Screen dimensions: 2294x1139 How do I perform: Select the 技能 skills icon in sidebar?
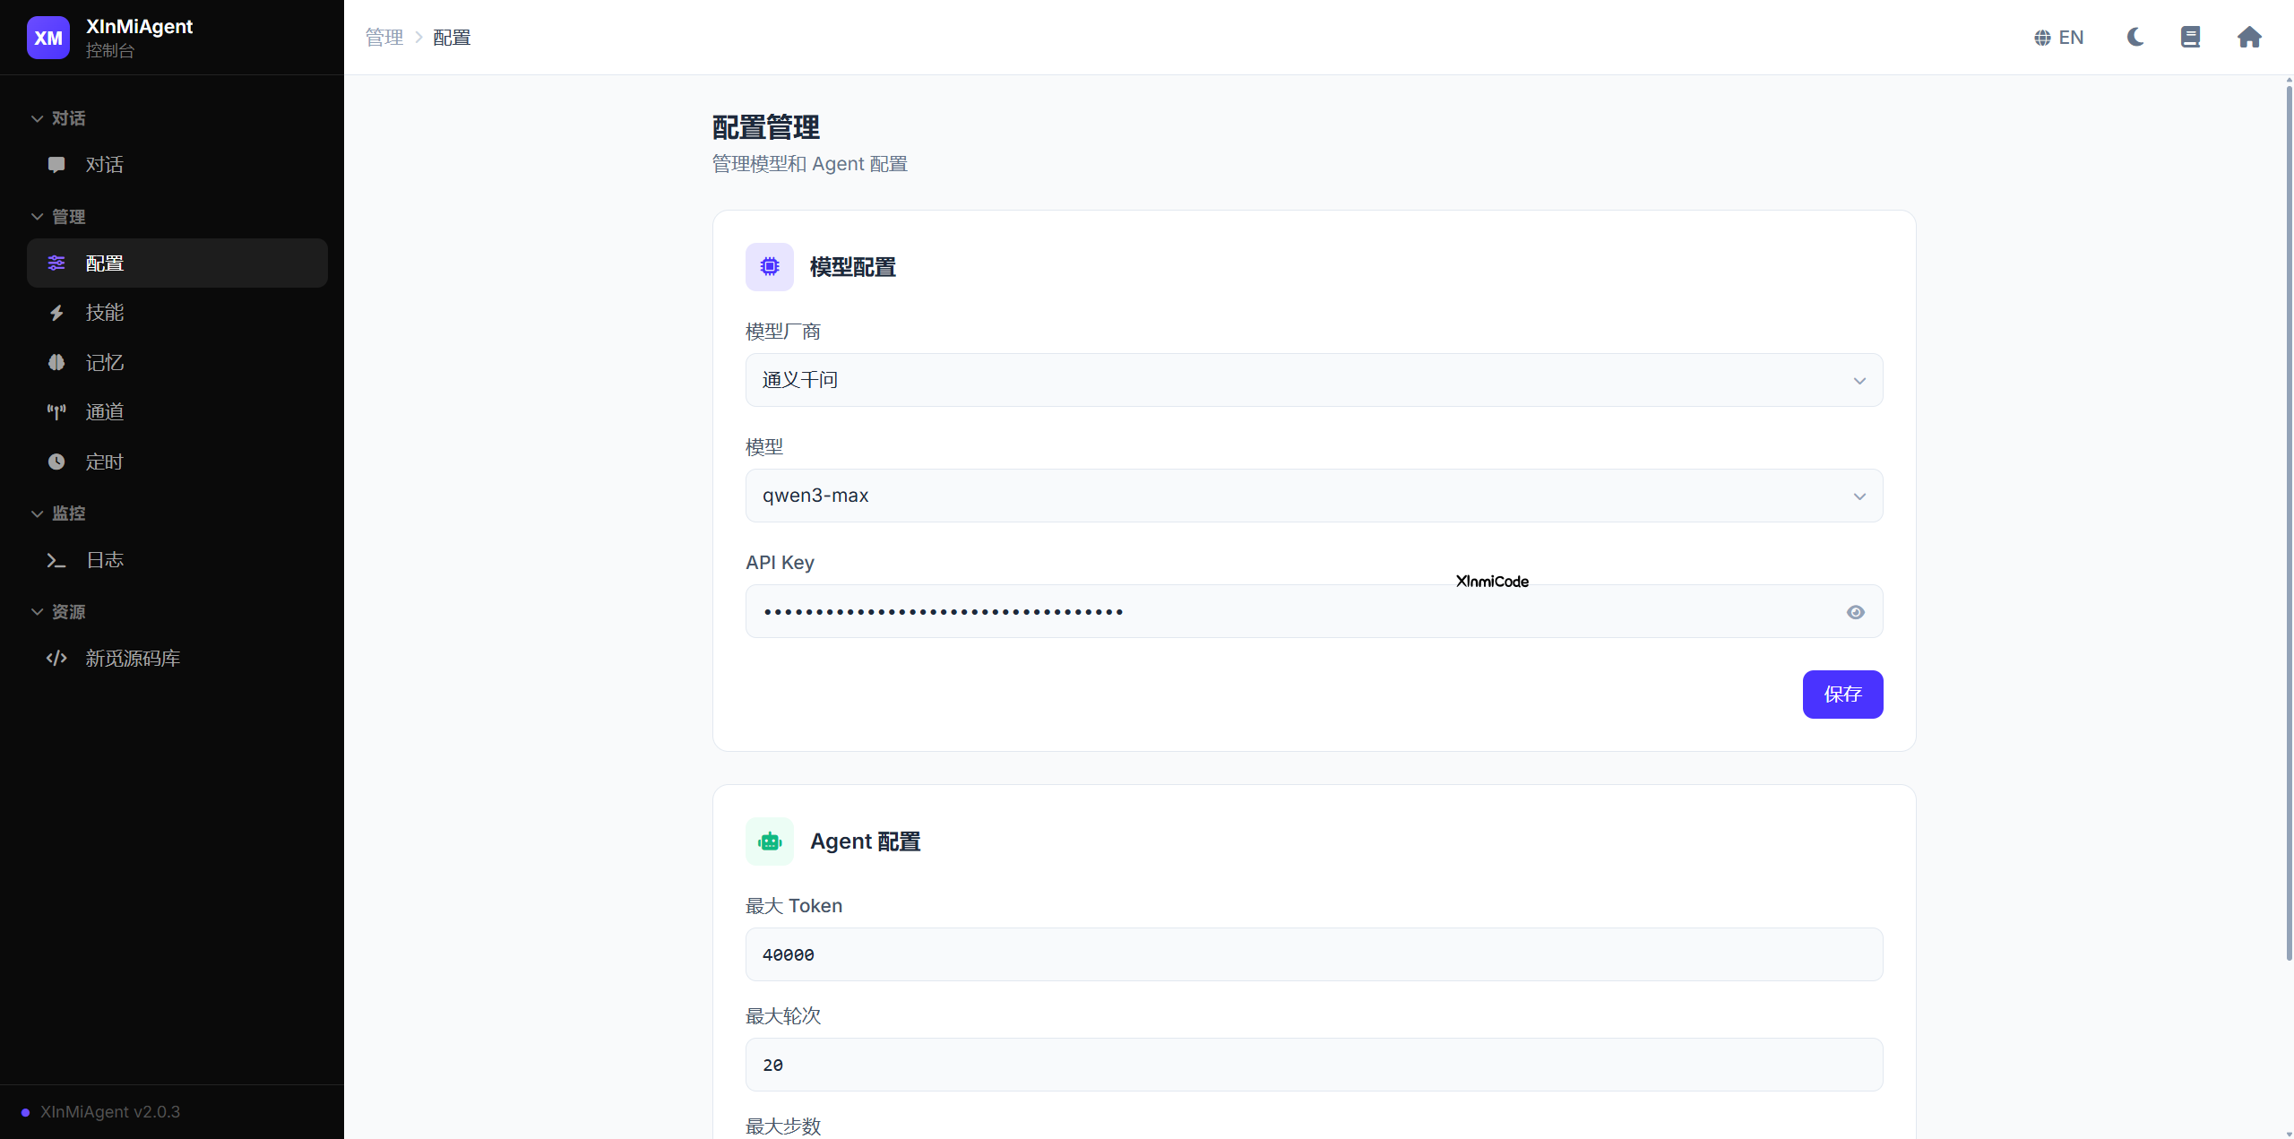[56, 313]
